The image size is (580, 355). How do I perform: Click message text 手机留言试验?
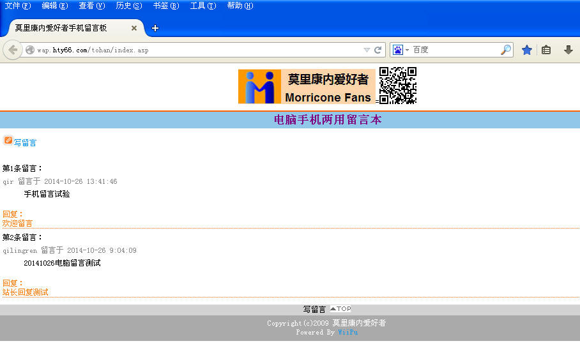coord(47,194)
